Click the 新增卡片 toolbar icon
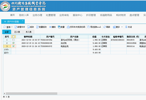Screen dimensions: 146x100 [x=16, y=27]
